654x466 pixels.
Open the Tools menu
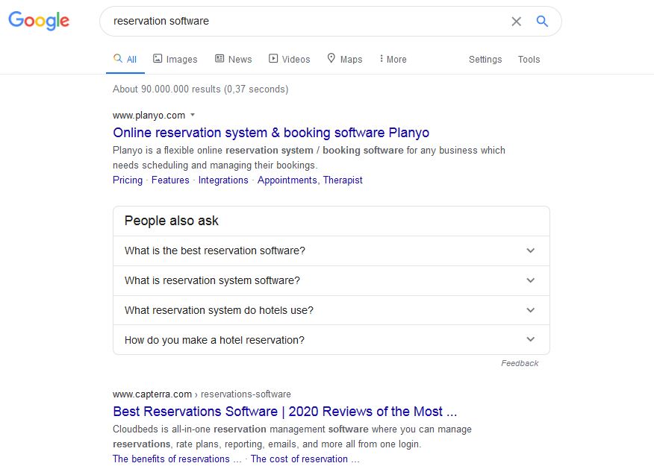[x=529, y=59]
